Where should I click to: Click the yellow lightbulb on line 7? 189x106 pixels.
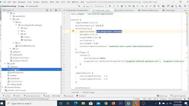coord(73,31)
